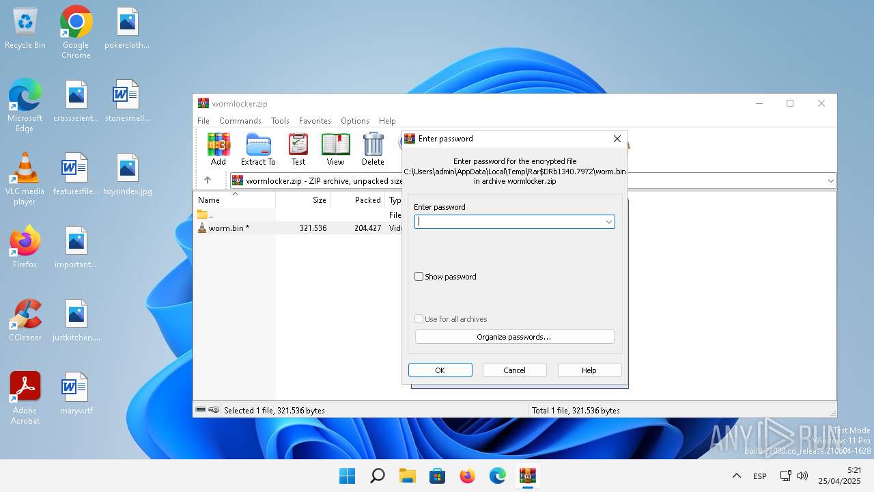Go up one folder level arrow
This screenshot has width=874, height=492.
(x=208, y=180)
